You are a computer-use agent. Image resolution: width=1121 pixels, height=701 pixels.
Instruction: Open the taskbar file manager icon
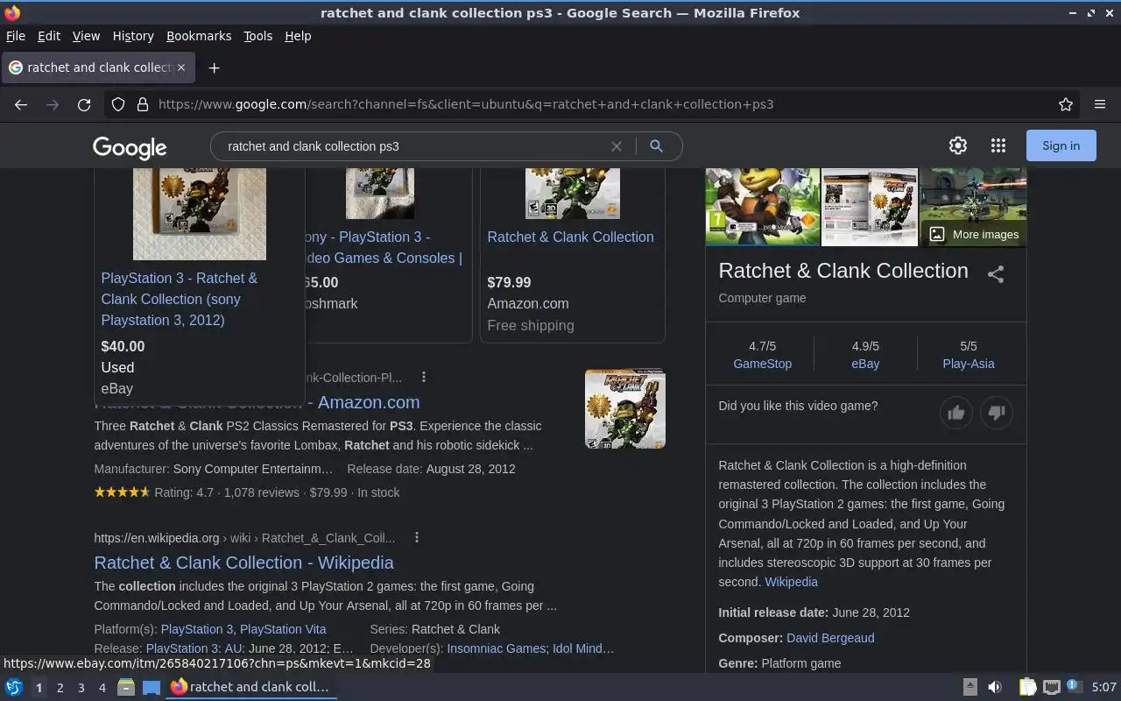(126, 687)
